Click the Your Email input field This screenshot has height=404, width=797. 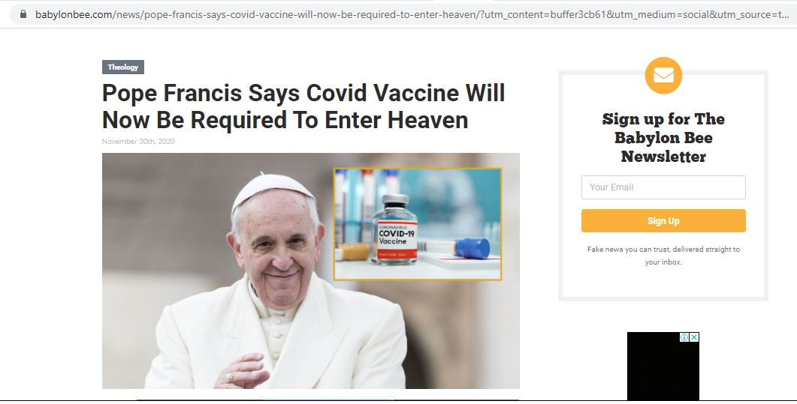click(663, 187)
